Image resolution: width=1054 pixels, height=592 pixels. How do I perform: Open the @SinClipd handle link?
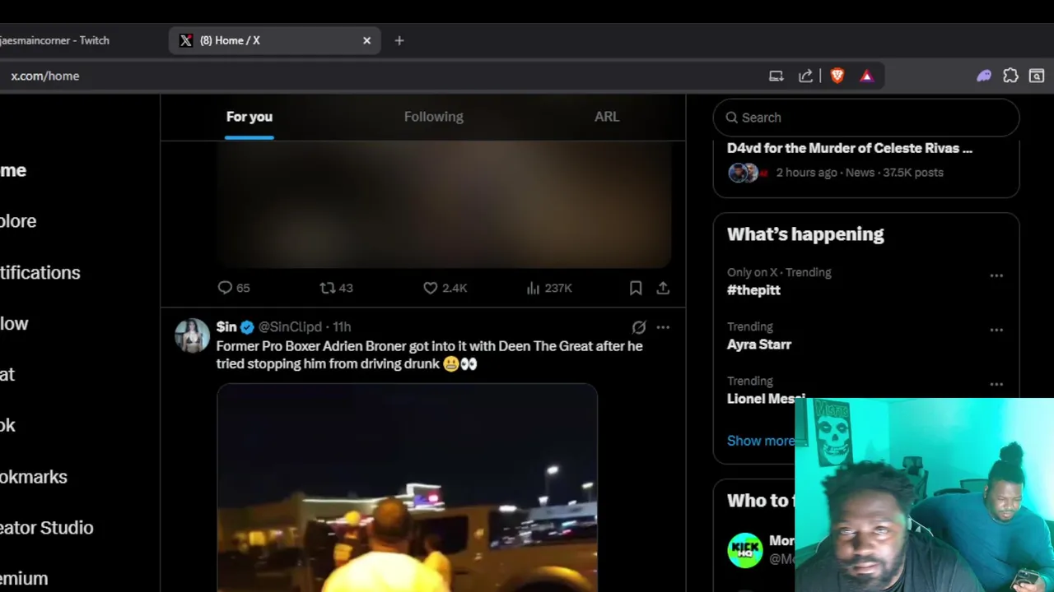[290, 327]
